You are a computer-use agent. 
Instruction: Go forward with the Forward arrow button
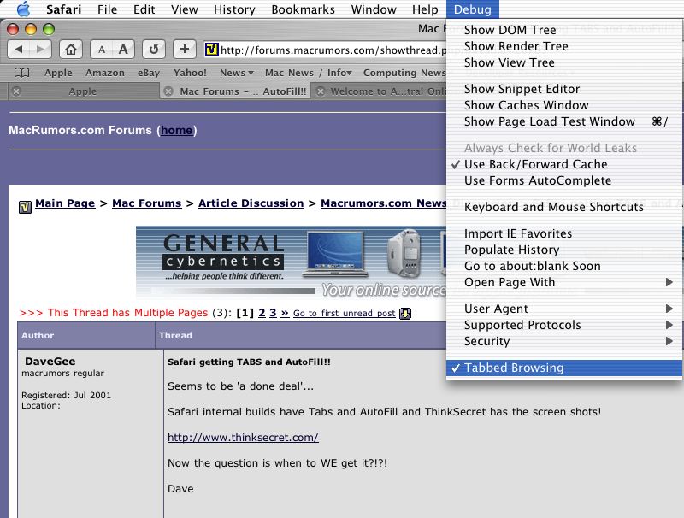pos(40,50)
